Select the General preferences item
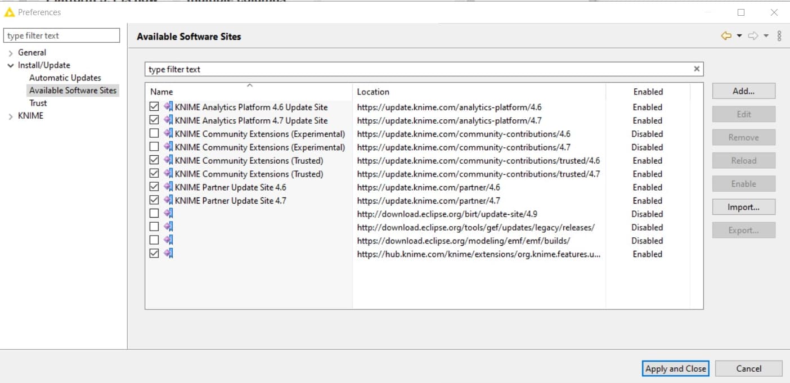 coord(32,52)
